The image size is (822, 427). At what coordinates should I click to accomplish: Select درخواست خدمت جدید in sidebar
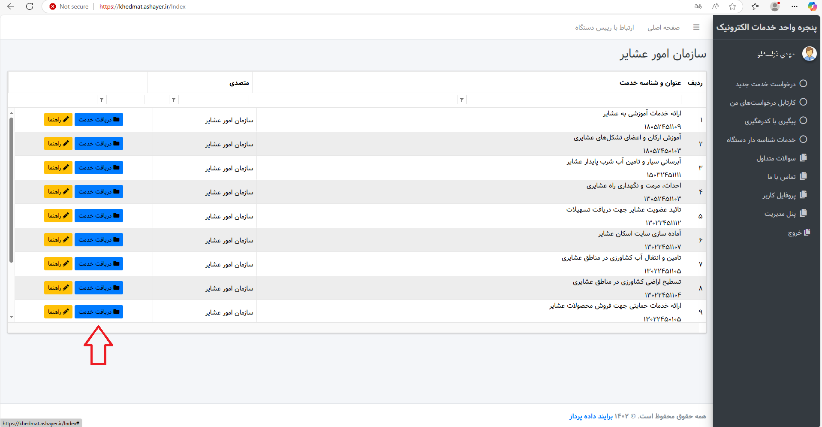tap(766, 84)
